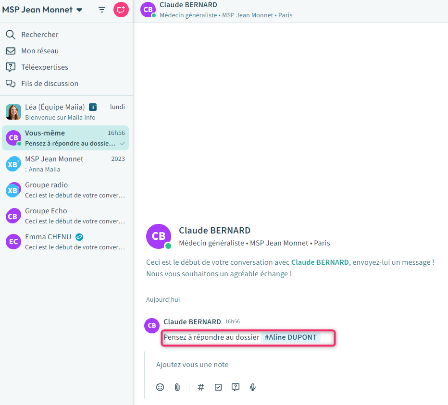Viewport: 448px width, 405px height.
Task: Open Téléexpertises section
Action: [x=44, y=67]
